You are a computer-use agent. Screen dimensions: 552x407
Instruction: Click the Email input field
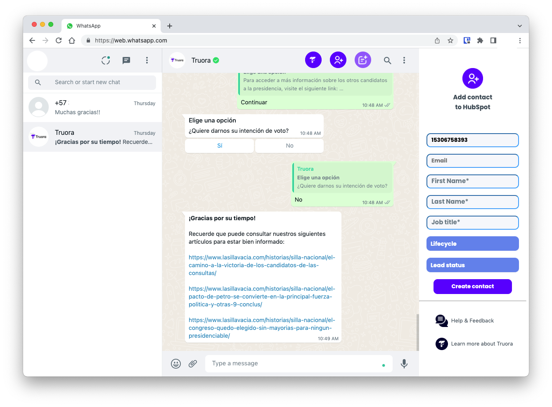click(x=472, y=161)
